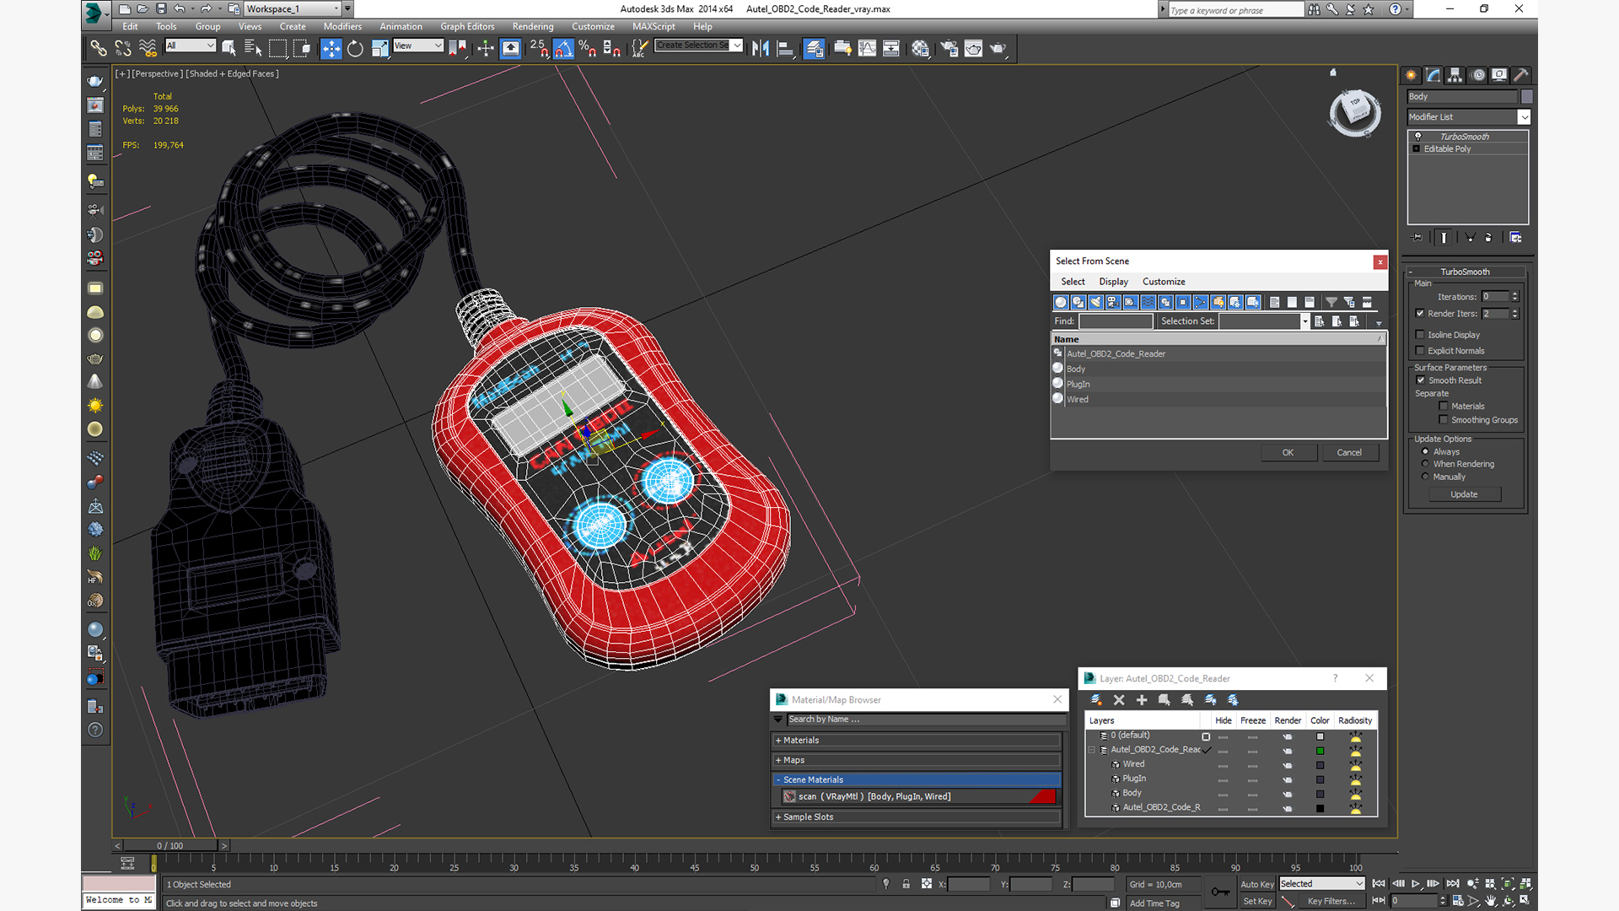Open the Rendering menu

tap(533, 26)
